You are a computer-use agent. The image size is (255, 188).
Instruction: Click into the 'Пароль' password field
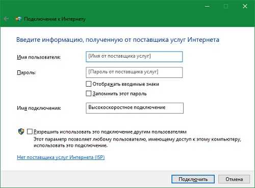coord(134,72)
